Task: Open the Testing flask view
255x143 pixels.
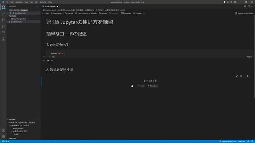Action: (x=3, y=39)
